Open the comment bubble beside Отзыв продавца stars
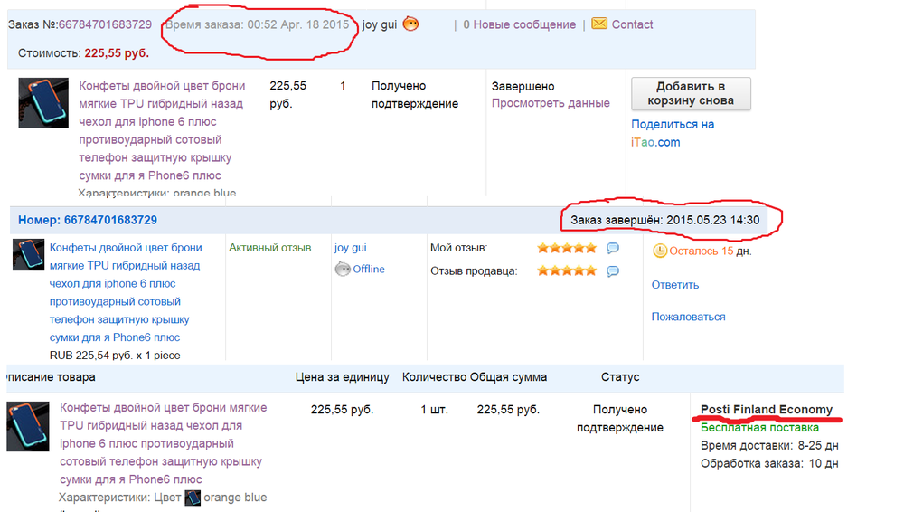 coord(613,270)
